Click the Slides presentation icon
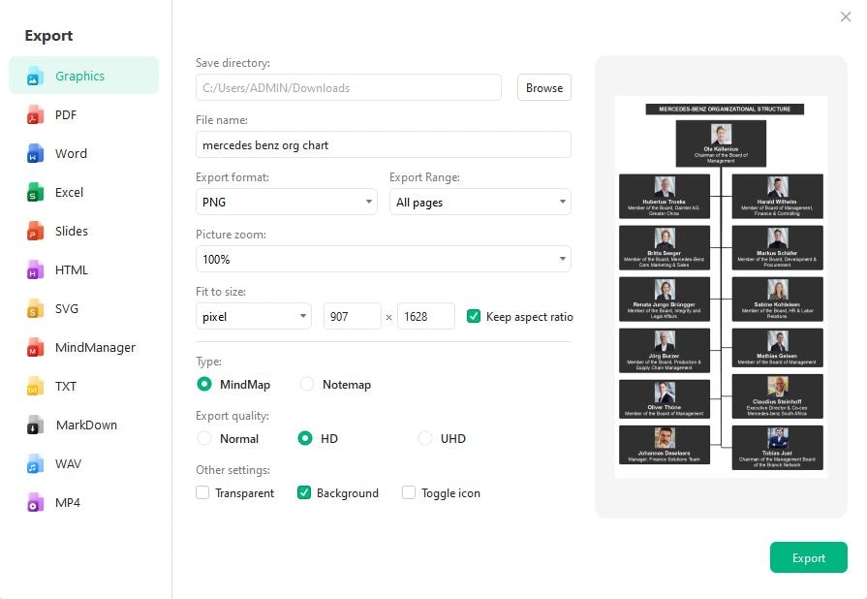Viewport: 867px width, 599px height. click(x=35, y=232)
